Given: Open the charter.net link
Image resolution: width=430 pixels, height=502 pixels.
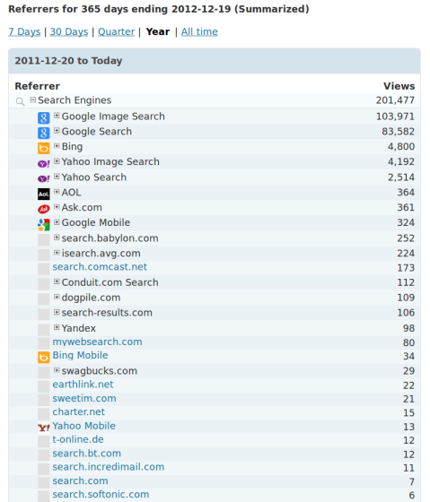Looking at the screenshot, I should (79, 412).
